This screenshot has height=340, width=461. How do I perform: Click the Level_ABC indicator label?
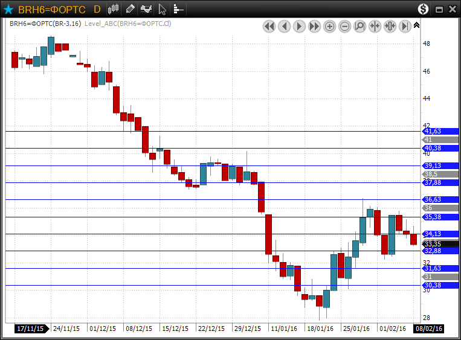click(128, 24)
